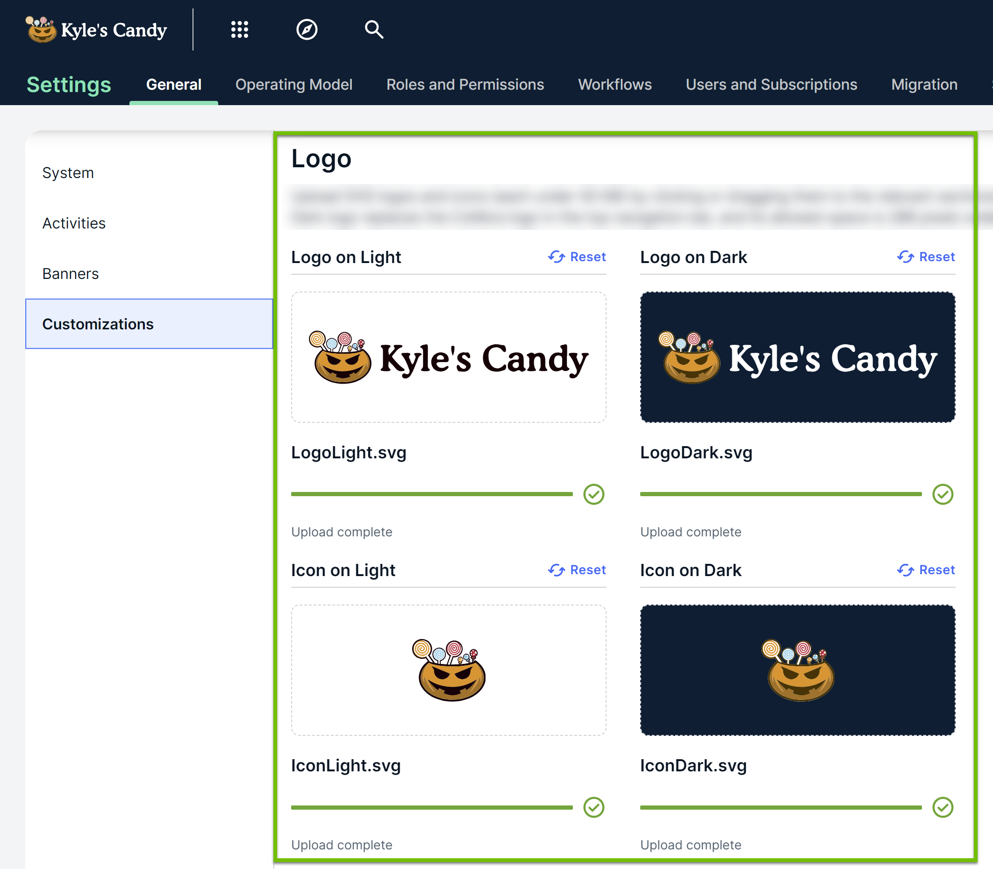Switch to the Operating Model tab
Viewport: 993px width, 869px height.
pos(293,85)
